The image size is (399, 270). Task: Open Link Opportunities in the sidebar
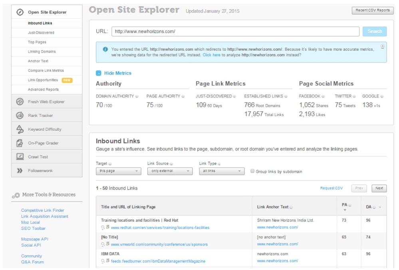click(43, 80)
